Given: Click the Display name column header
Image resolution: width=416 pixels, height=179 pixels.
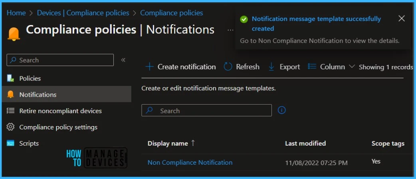Looking at the screenshot, I should (168, 143).
